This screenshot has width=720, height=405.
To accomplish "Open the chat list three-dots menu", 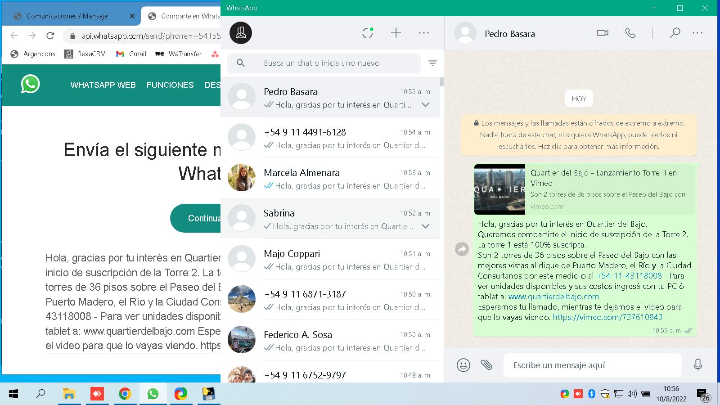I will (424, 33).
